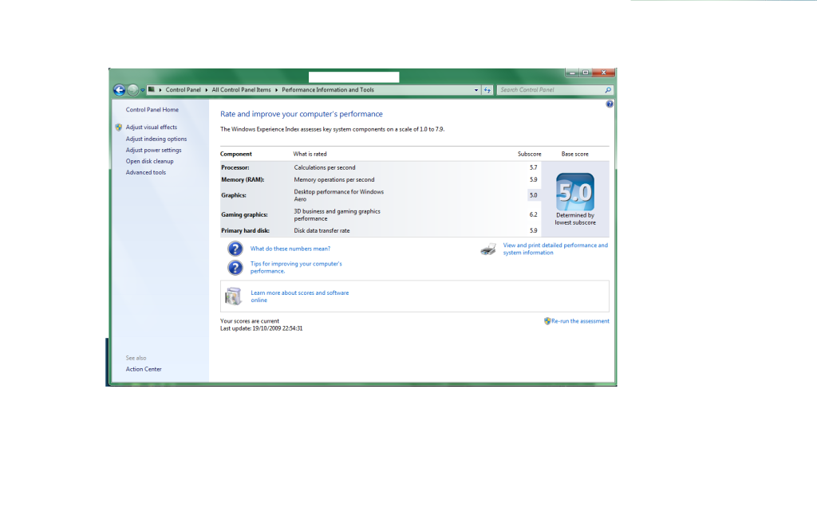Click View and print detailed performance link

pyautogui.click(x=555, y=249)
